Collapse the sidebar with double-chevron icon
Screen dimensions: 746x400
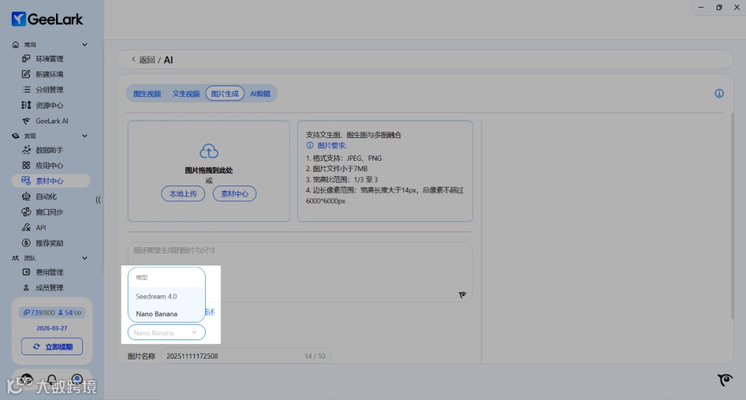coord(98,200)
